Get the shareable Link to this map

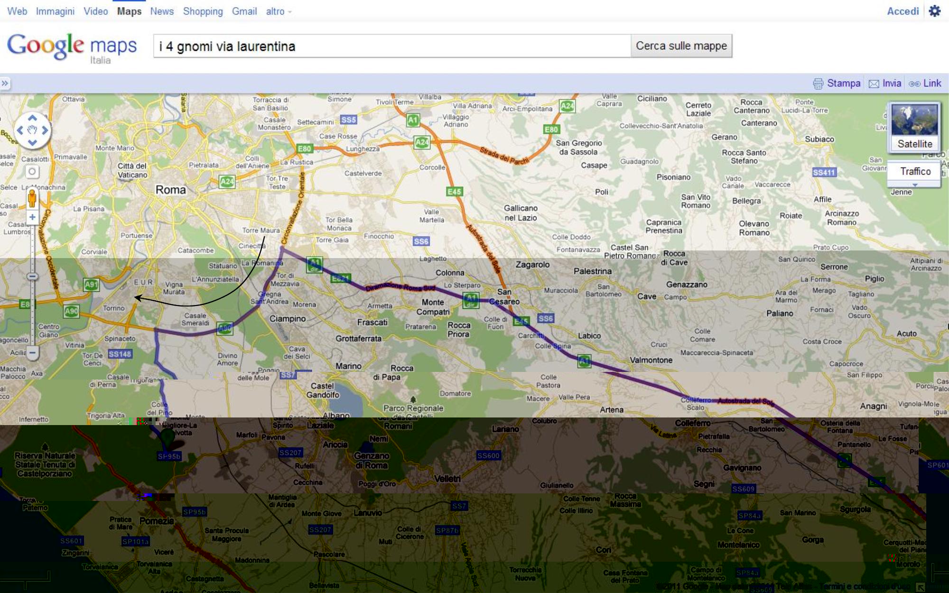click(925, 83)
